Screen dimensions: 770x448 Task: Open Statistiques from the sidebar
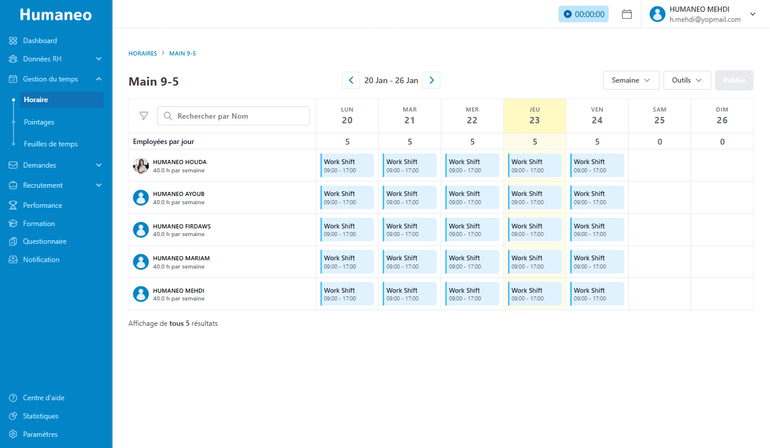41,416
